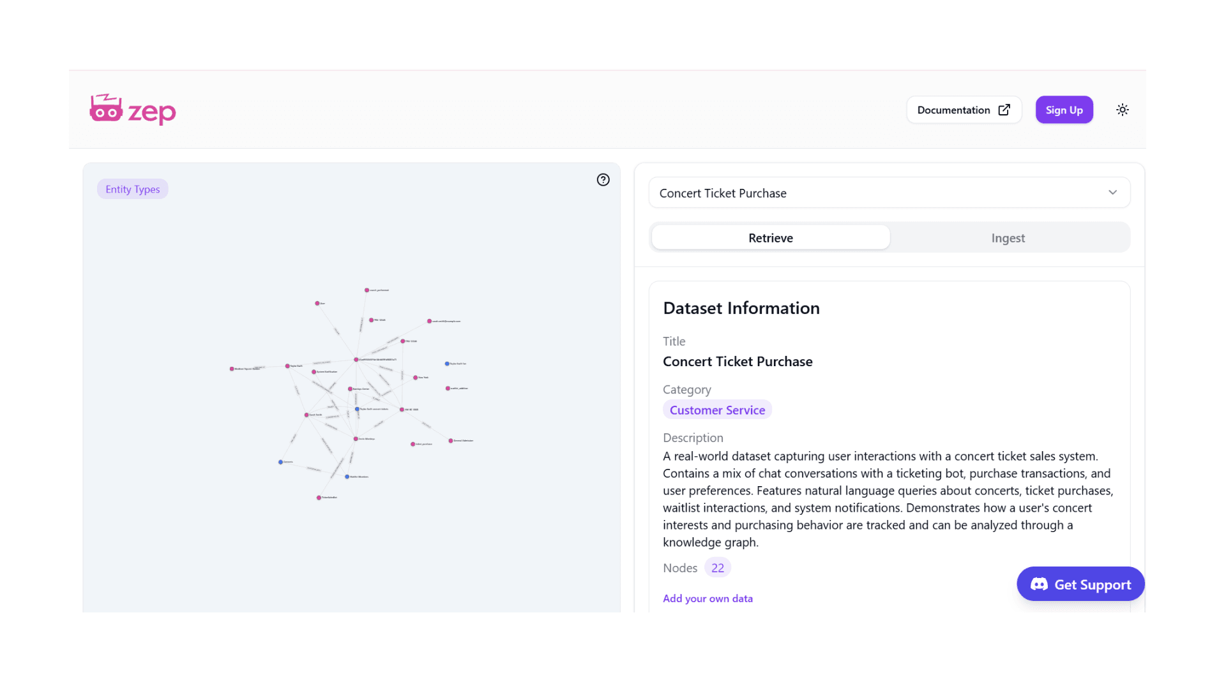This screenshot has height=689, width=1226.
Task: Click the dataset dropdown chevron arrow
Action: [x=1112, y=193]
